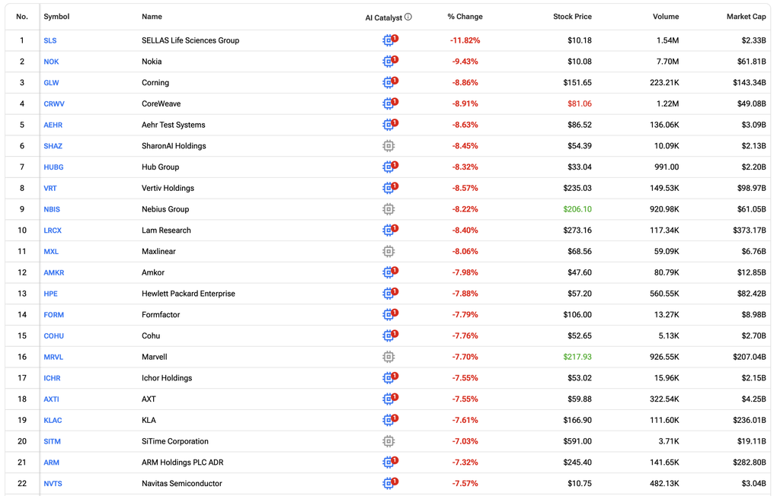Viewport: 780px width, 496px height.
Task: Click the gray AI Catalyst icon for Nebius Group
Action: 388,209
